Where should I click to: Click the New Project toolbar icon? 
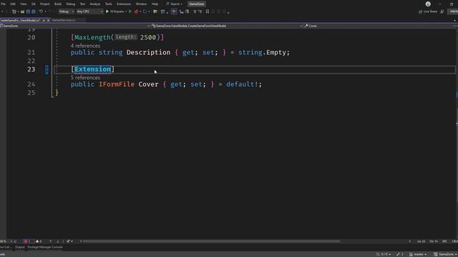pyautogui.click(x=14, y=11)
